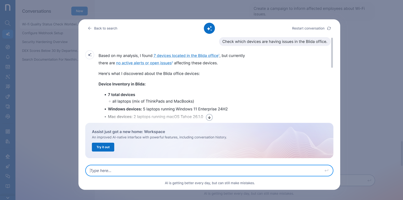The height and width of the screenshot is (200, 403).
Task: Click the submit arrow in the input box
Action: pyautogui.click(x=326, y=170)
